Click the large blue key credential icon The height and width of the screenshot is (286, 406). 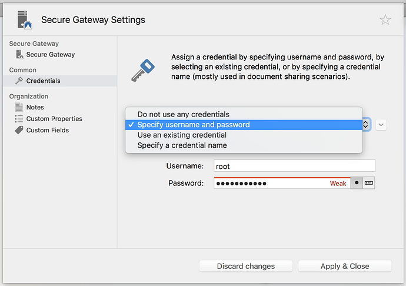[x=142, y=72]
